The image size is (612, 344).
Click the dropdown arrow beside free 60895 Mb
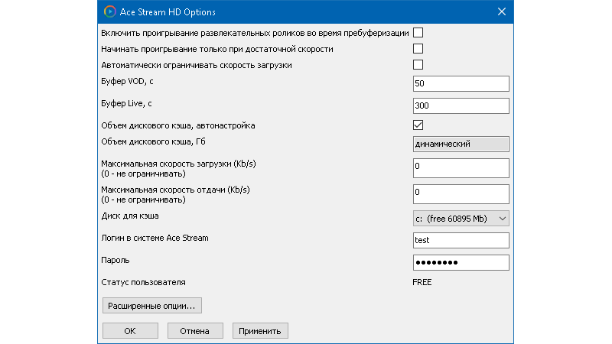click(502, 219)
